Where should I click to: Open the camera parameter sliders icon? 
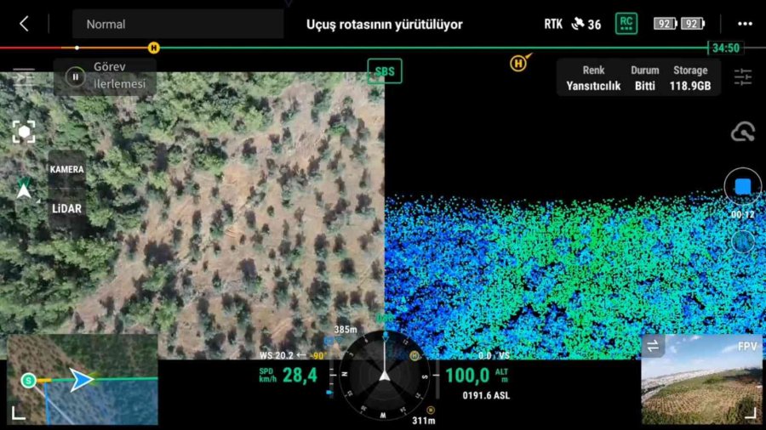pyautogui.click(x=743, y=78)
